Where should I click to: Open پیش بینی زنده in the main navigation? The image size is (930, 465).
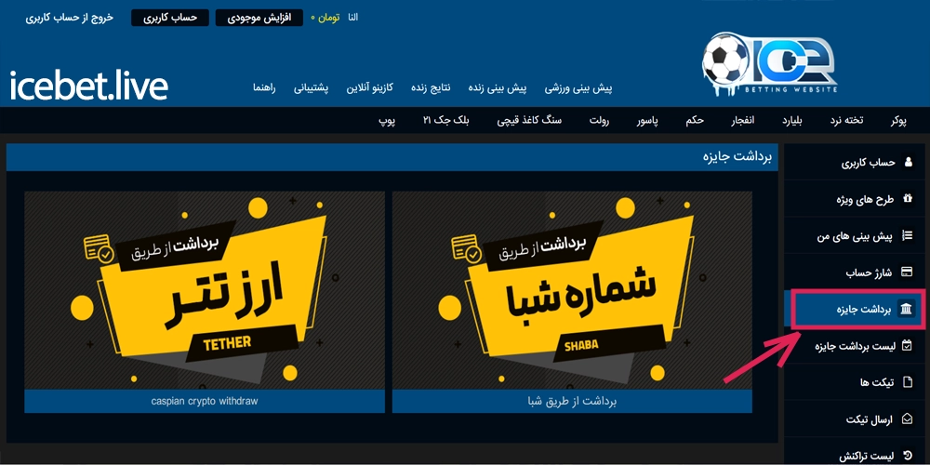[498, 89]
